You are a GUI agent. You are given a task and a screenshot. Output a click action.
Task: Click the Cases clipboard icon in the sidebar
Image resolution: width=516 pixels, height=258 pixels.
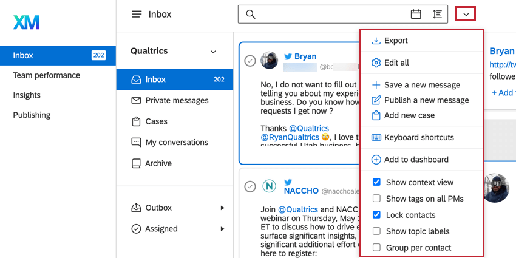tap(136, 121)
